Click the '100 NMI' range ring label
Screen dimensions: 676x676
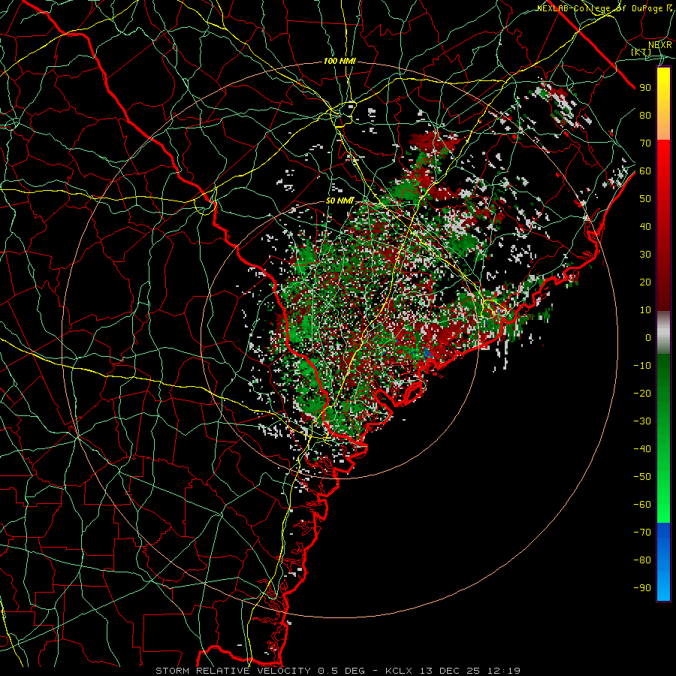[340, 62]
